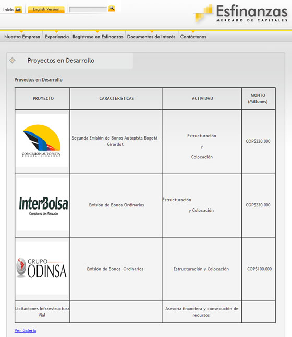Click the Concesión Autopista Bogotá-Girardot logo
292x337 pixels.
click(42, 141)
